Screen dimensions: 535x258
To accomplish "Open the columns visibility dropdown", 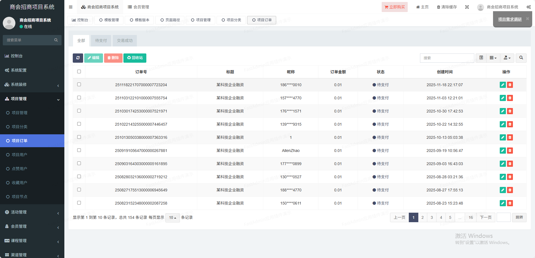I will point(493,58).
